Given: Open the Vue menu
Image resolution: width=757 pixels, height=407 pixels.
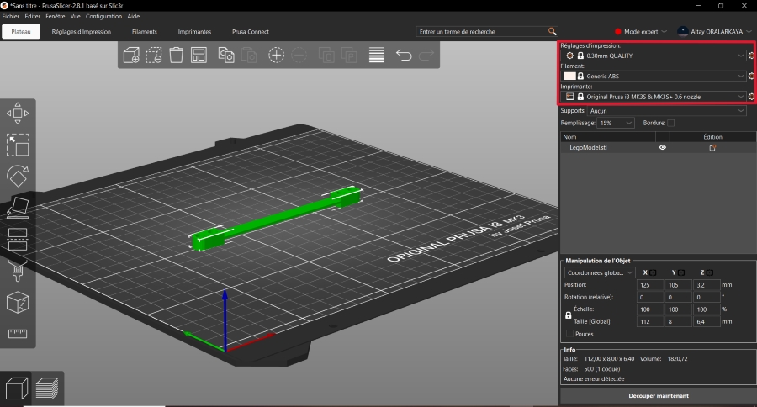Looking at the screenshot, I should [x=76, y=17].
